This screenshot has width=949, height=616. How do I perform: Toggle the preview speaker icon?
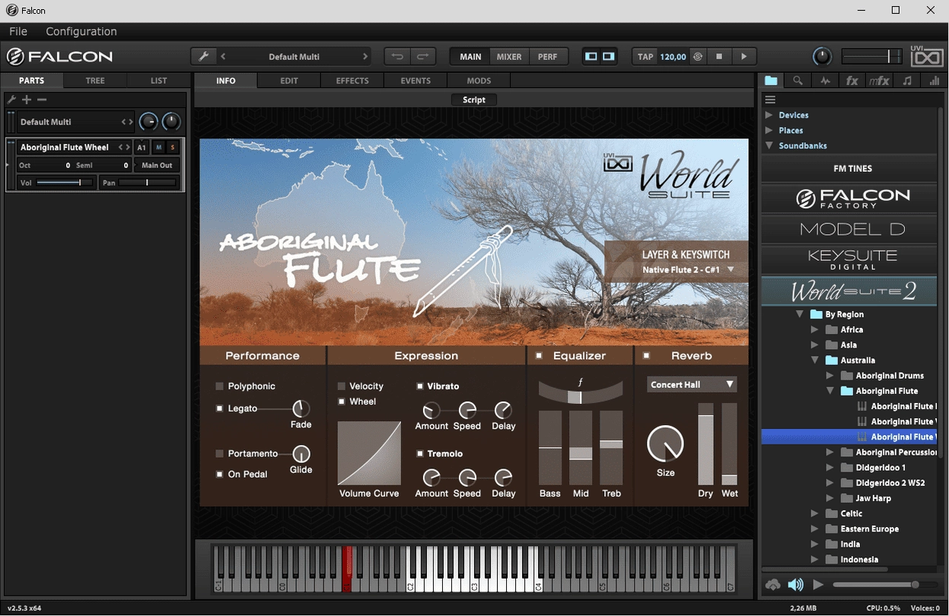click(796, 584)
